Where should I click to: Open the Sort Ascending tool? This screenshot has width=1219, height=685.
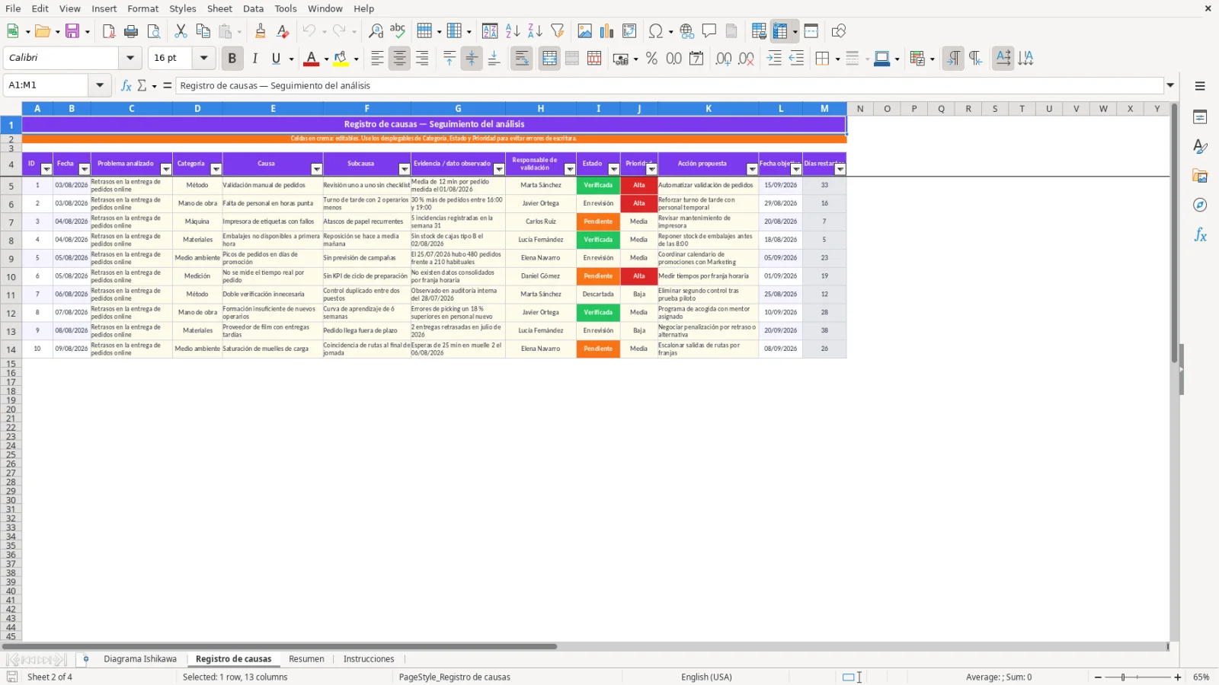(513, 31)
